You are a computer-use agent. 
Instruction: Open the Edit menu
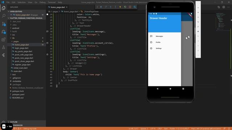[x=13, y=3]
